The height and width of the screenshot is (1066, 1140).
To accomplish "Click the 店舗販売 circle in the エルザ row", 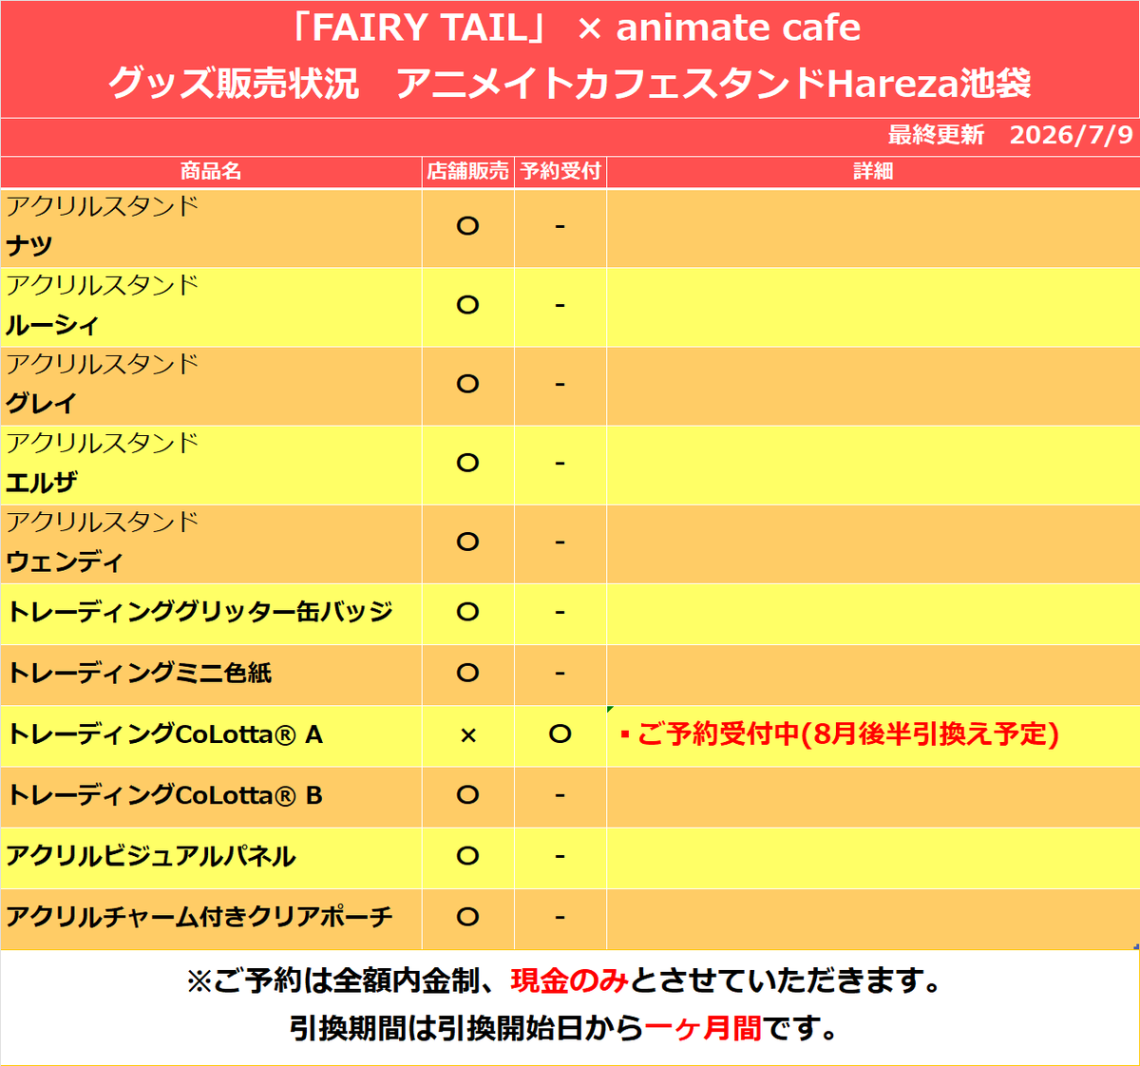I will click(467, 463).
